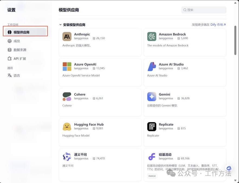Click the magnifier icon in search box
This screenshot has width=239, height=183.
(185, 10)
